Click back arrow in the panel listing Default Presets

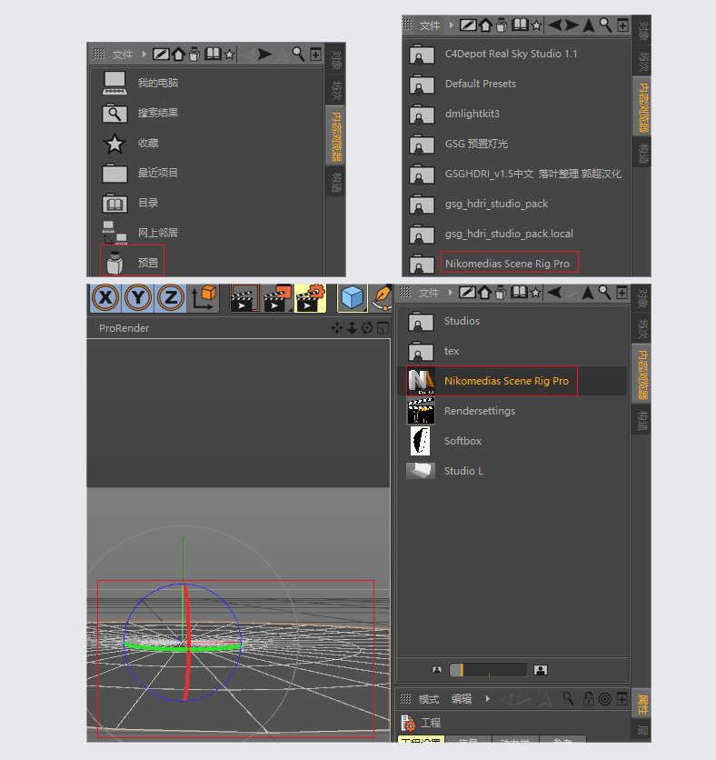pos(554,25)
